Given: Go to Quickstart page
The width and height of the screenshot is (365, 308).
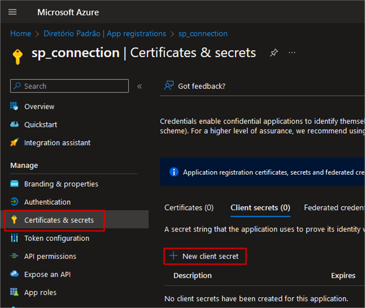Looking at the screenshot, I should (x=41, y=125).
